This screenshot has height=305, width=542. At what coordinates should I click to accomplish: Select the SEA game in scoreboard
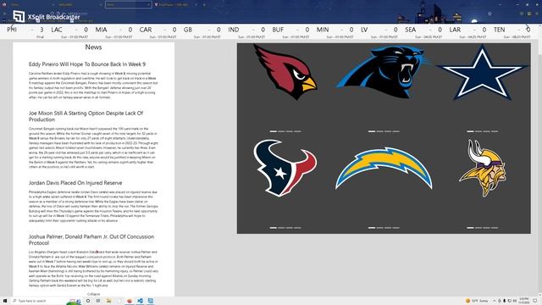[x=423, y=32]
